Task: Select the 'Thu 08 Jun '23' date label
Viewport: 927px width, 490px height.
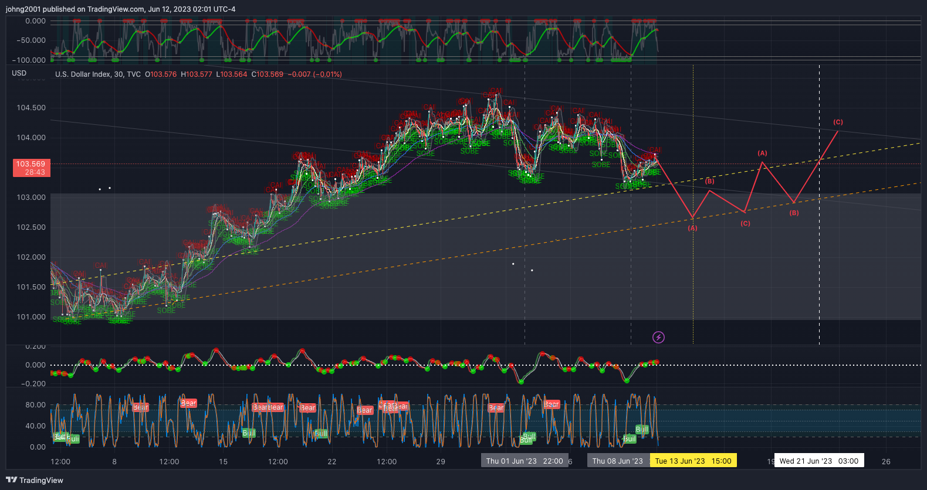Action: pyautogui.click(x=618, y=461)
